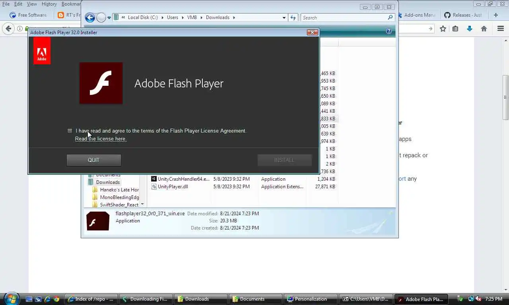Open Firefox hamburger menu
The image size is (509, 305).
(x=501, y=29)
